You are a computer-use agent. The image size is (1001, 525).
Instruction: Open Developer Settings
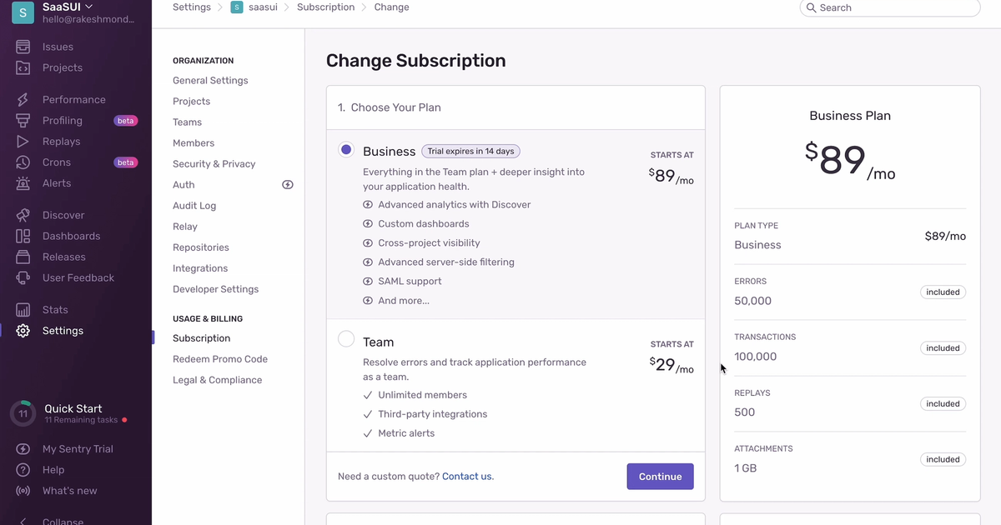(215, 289)
